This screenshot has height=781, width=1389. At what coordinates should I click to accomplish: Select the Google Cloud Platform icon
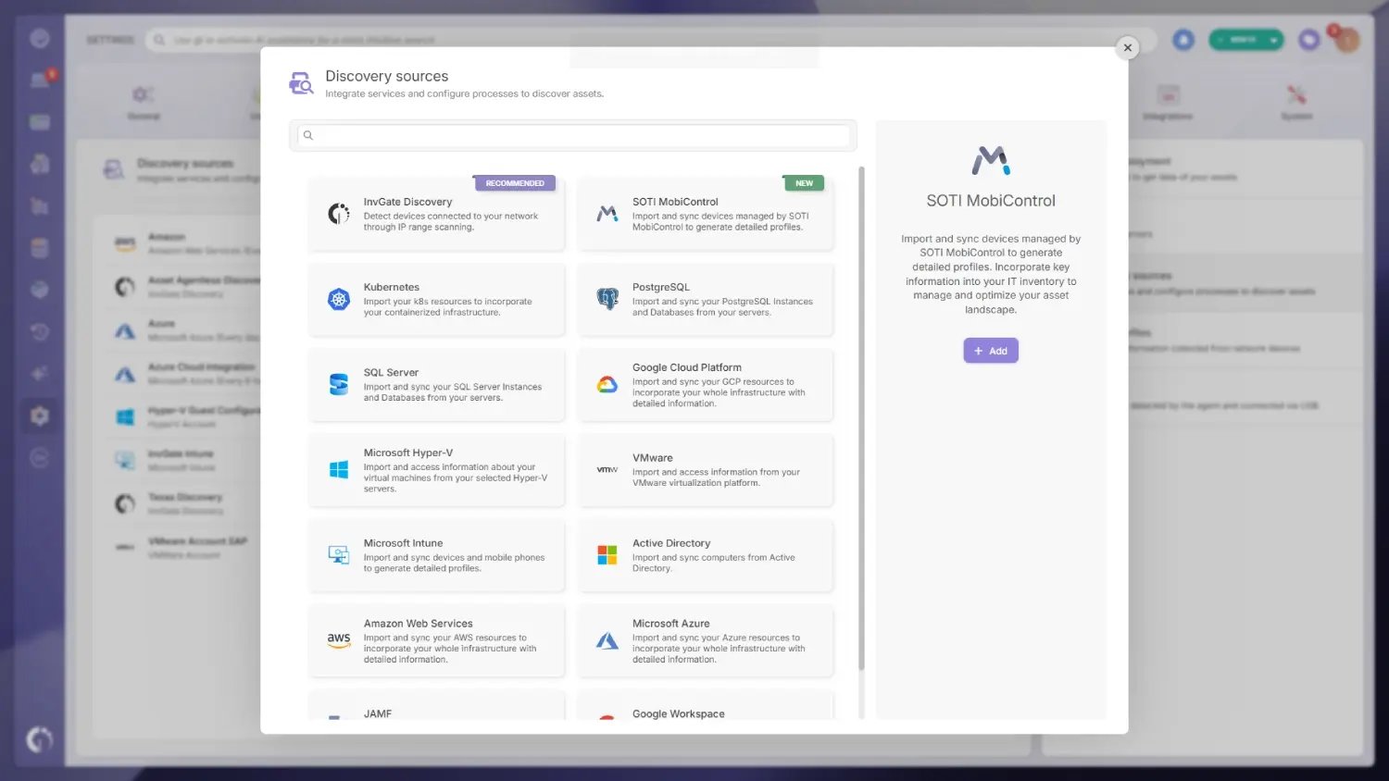coord(607,385)
